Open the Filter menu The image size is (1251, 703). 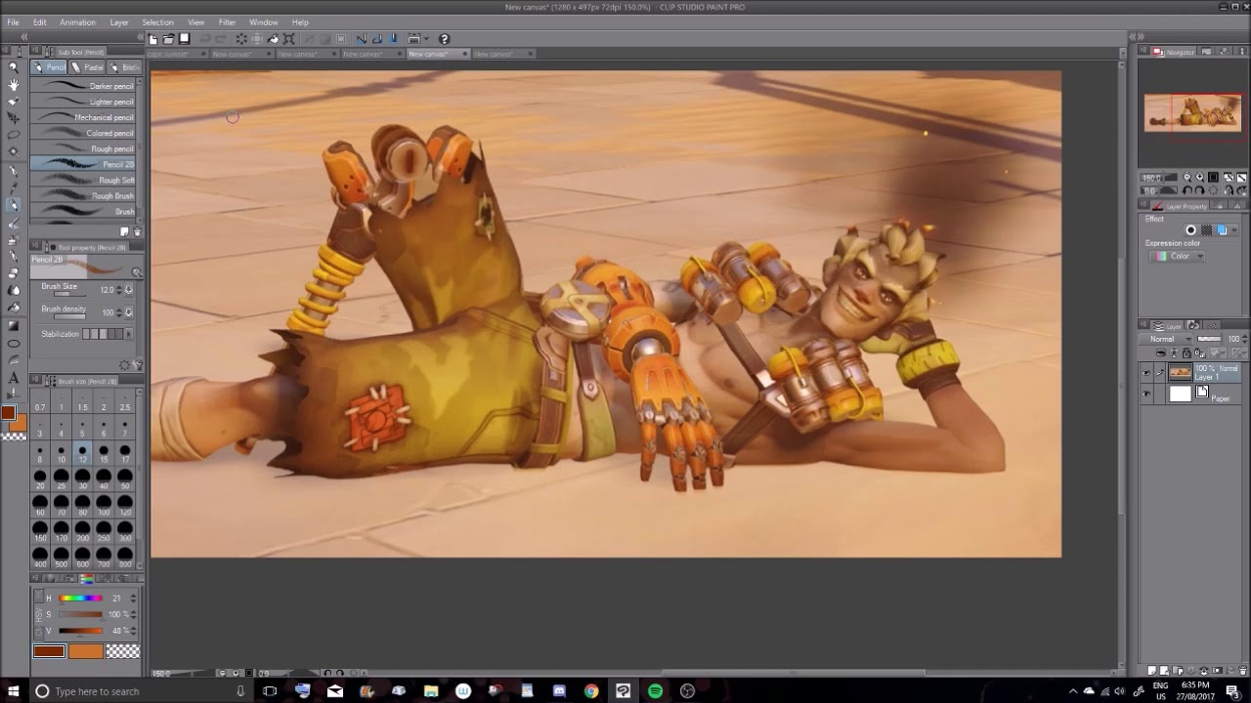[x=227, y=22]
